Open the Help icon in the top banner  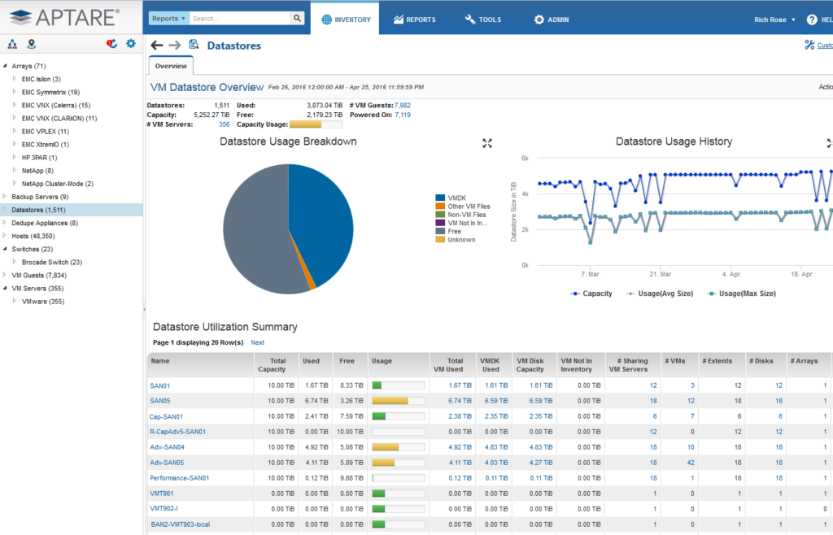[x=810, y=19]
